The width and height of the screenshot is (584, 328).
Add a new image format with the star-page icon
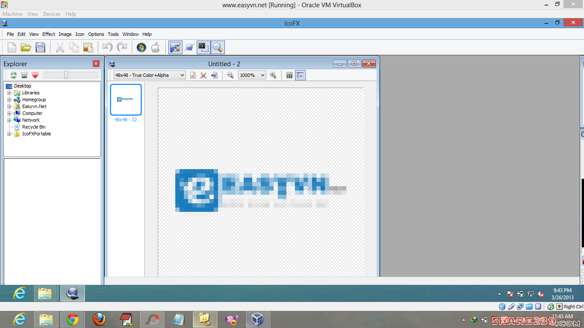point(193,75)
